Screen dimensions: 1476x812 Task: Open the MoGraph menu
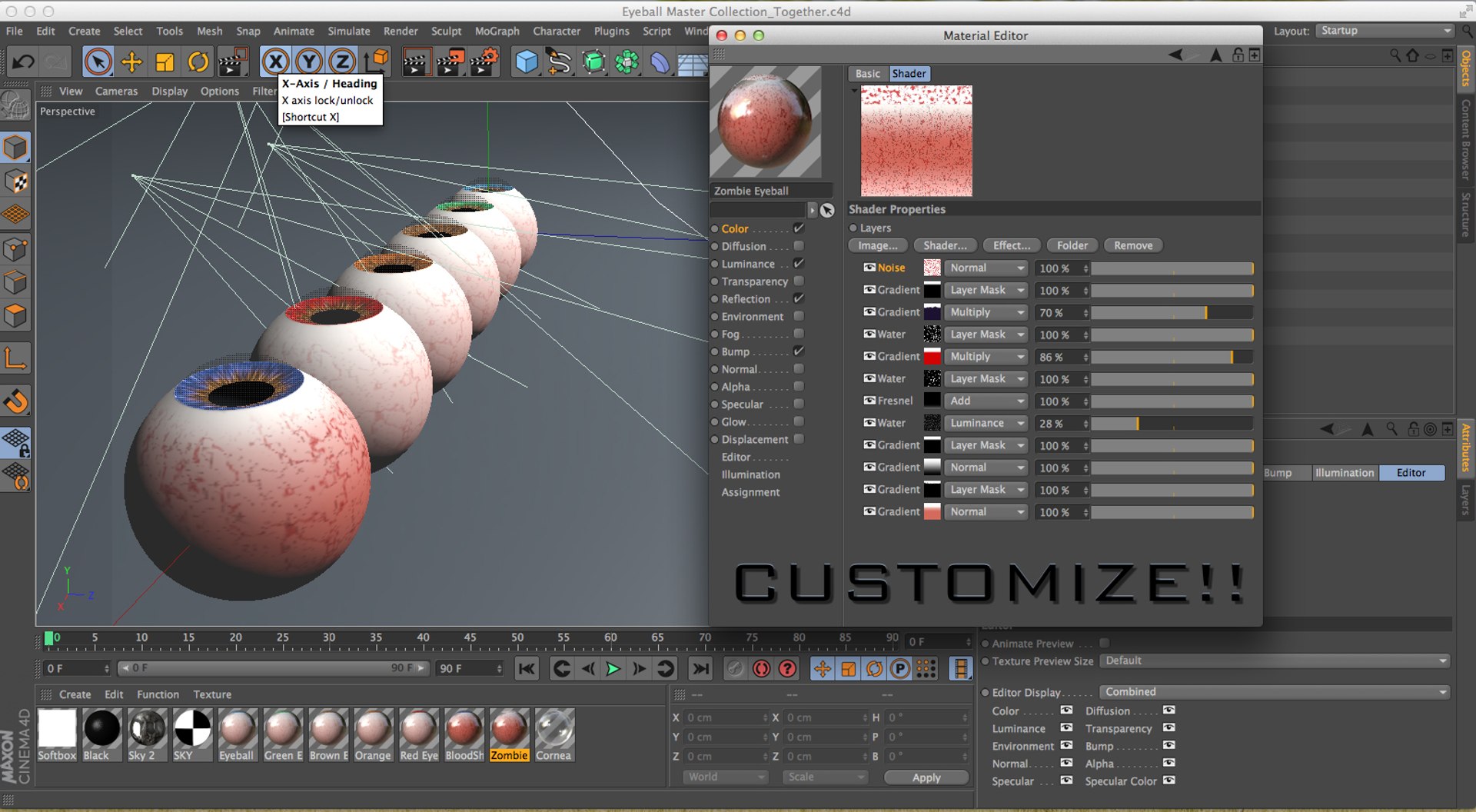tap(497, 32)
